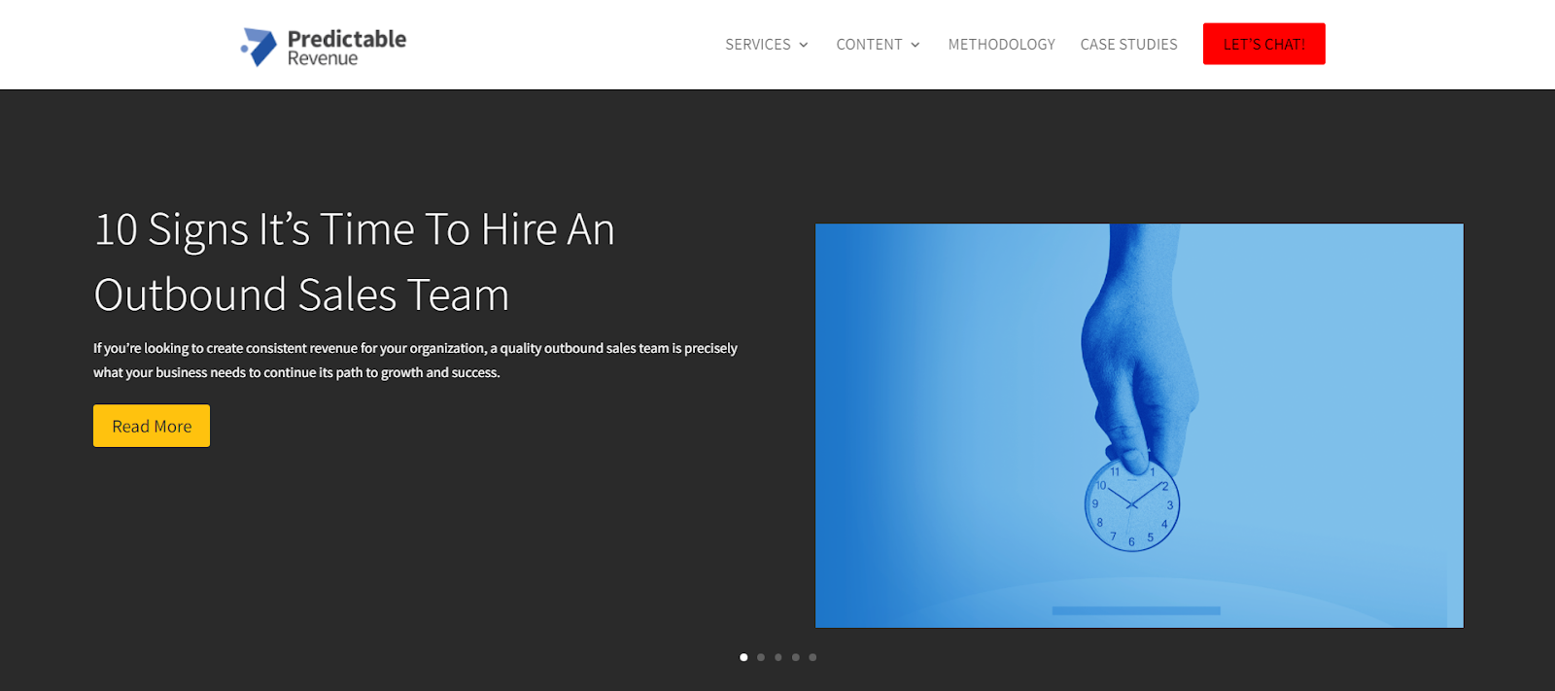Select the third slider pagination dot
Screen dimensions: 1555x691
pos(778,657)
